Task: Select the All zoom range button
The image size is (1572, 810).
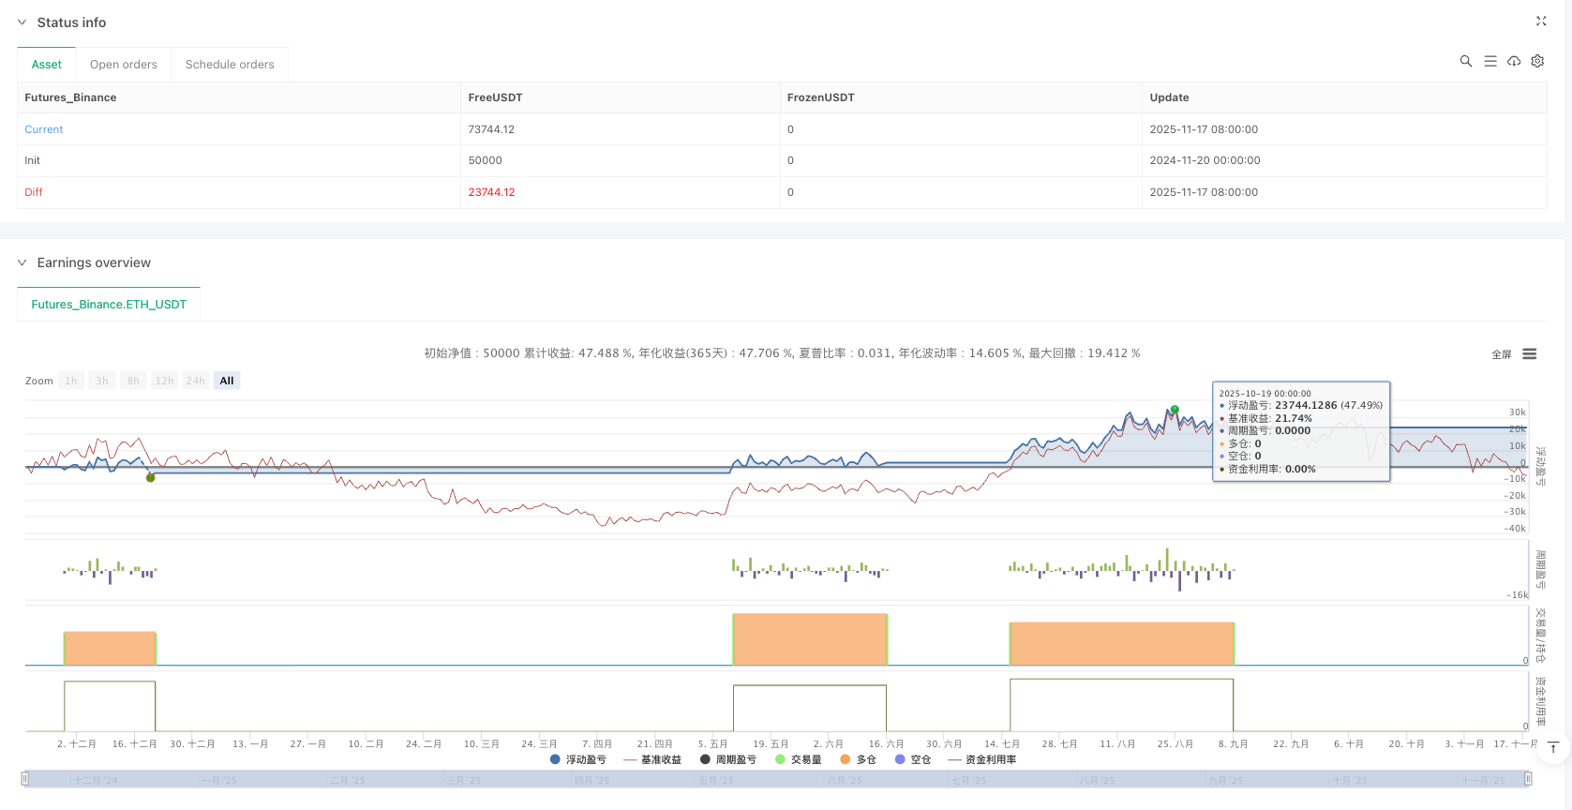Action: click(226, 381)
